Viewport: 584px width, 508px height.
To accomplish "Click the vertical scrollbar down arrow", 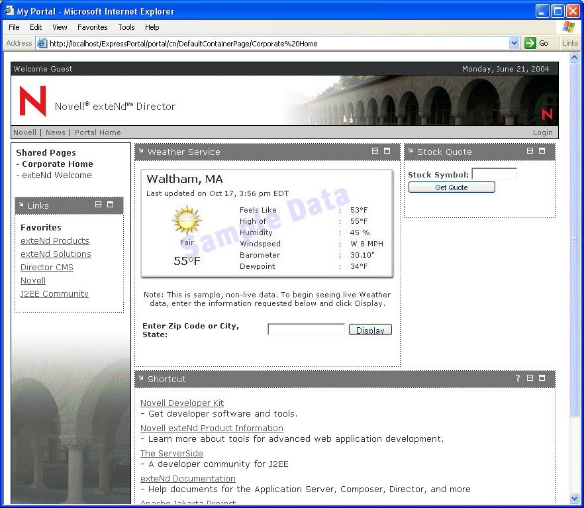I will (x=574, y=498).
